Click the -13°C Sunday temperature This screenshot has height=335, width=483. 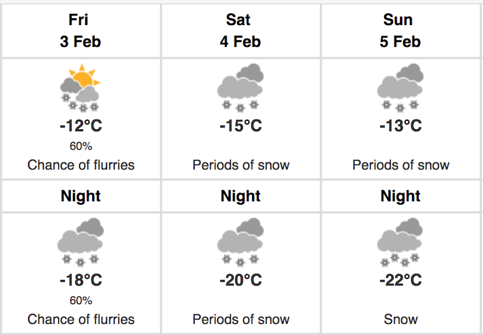point(400,126)
